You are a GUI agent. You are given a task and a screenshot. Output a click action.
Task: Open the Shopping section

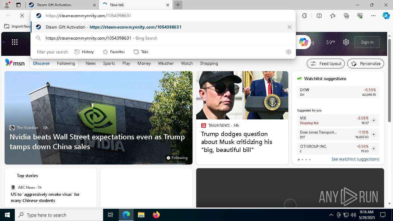[x=209, y=63]
